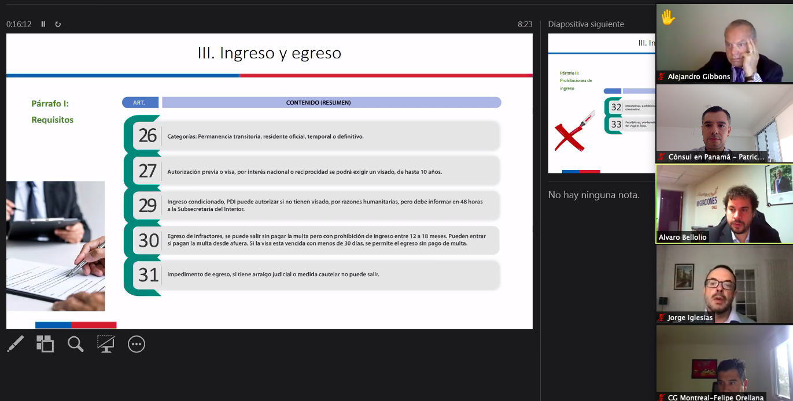Screen dimensions: 793x401
Task: Click muted mic icon beside CG Montreal-Felipe Orellana
Action: point(662,397)
